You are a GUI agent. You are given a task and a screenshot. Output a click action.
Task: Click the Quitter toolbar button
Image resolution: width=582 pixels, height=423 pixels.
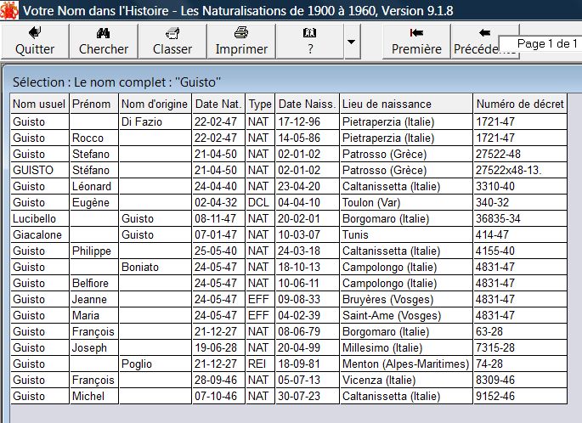tap(35, 41)
